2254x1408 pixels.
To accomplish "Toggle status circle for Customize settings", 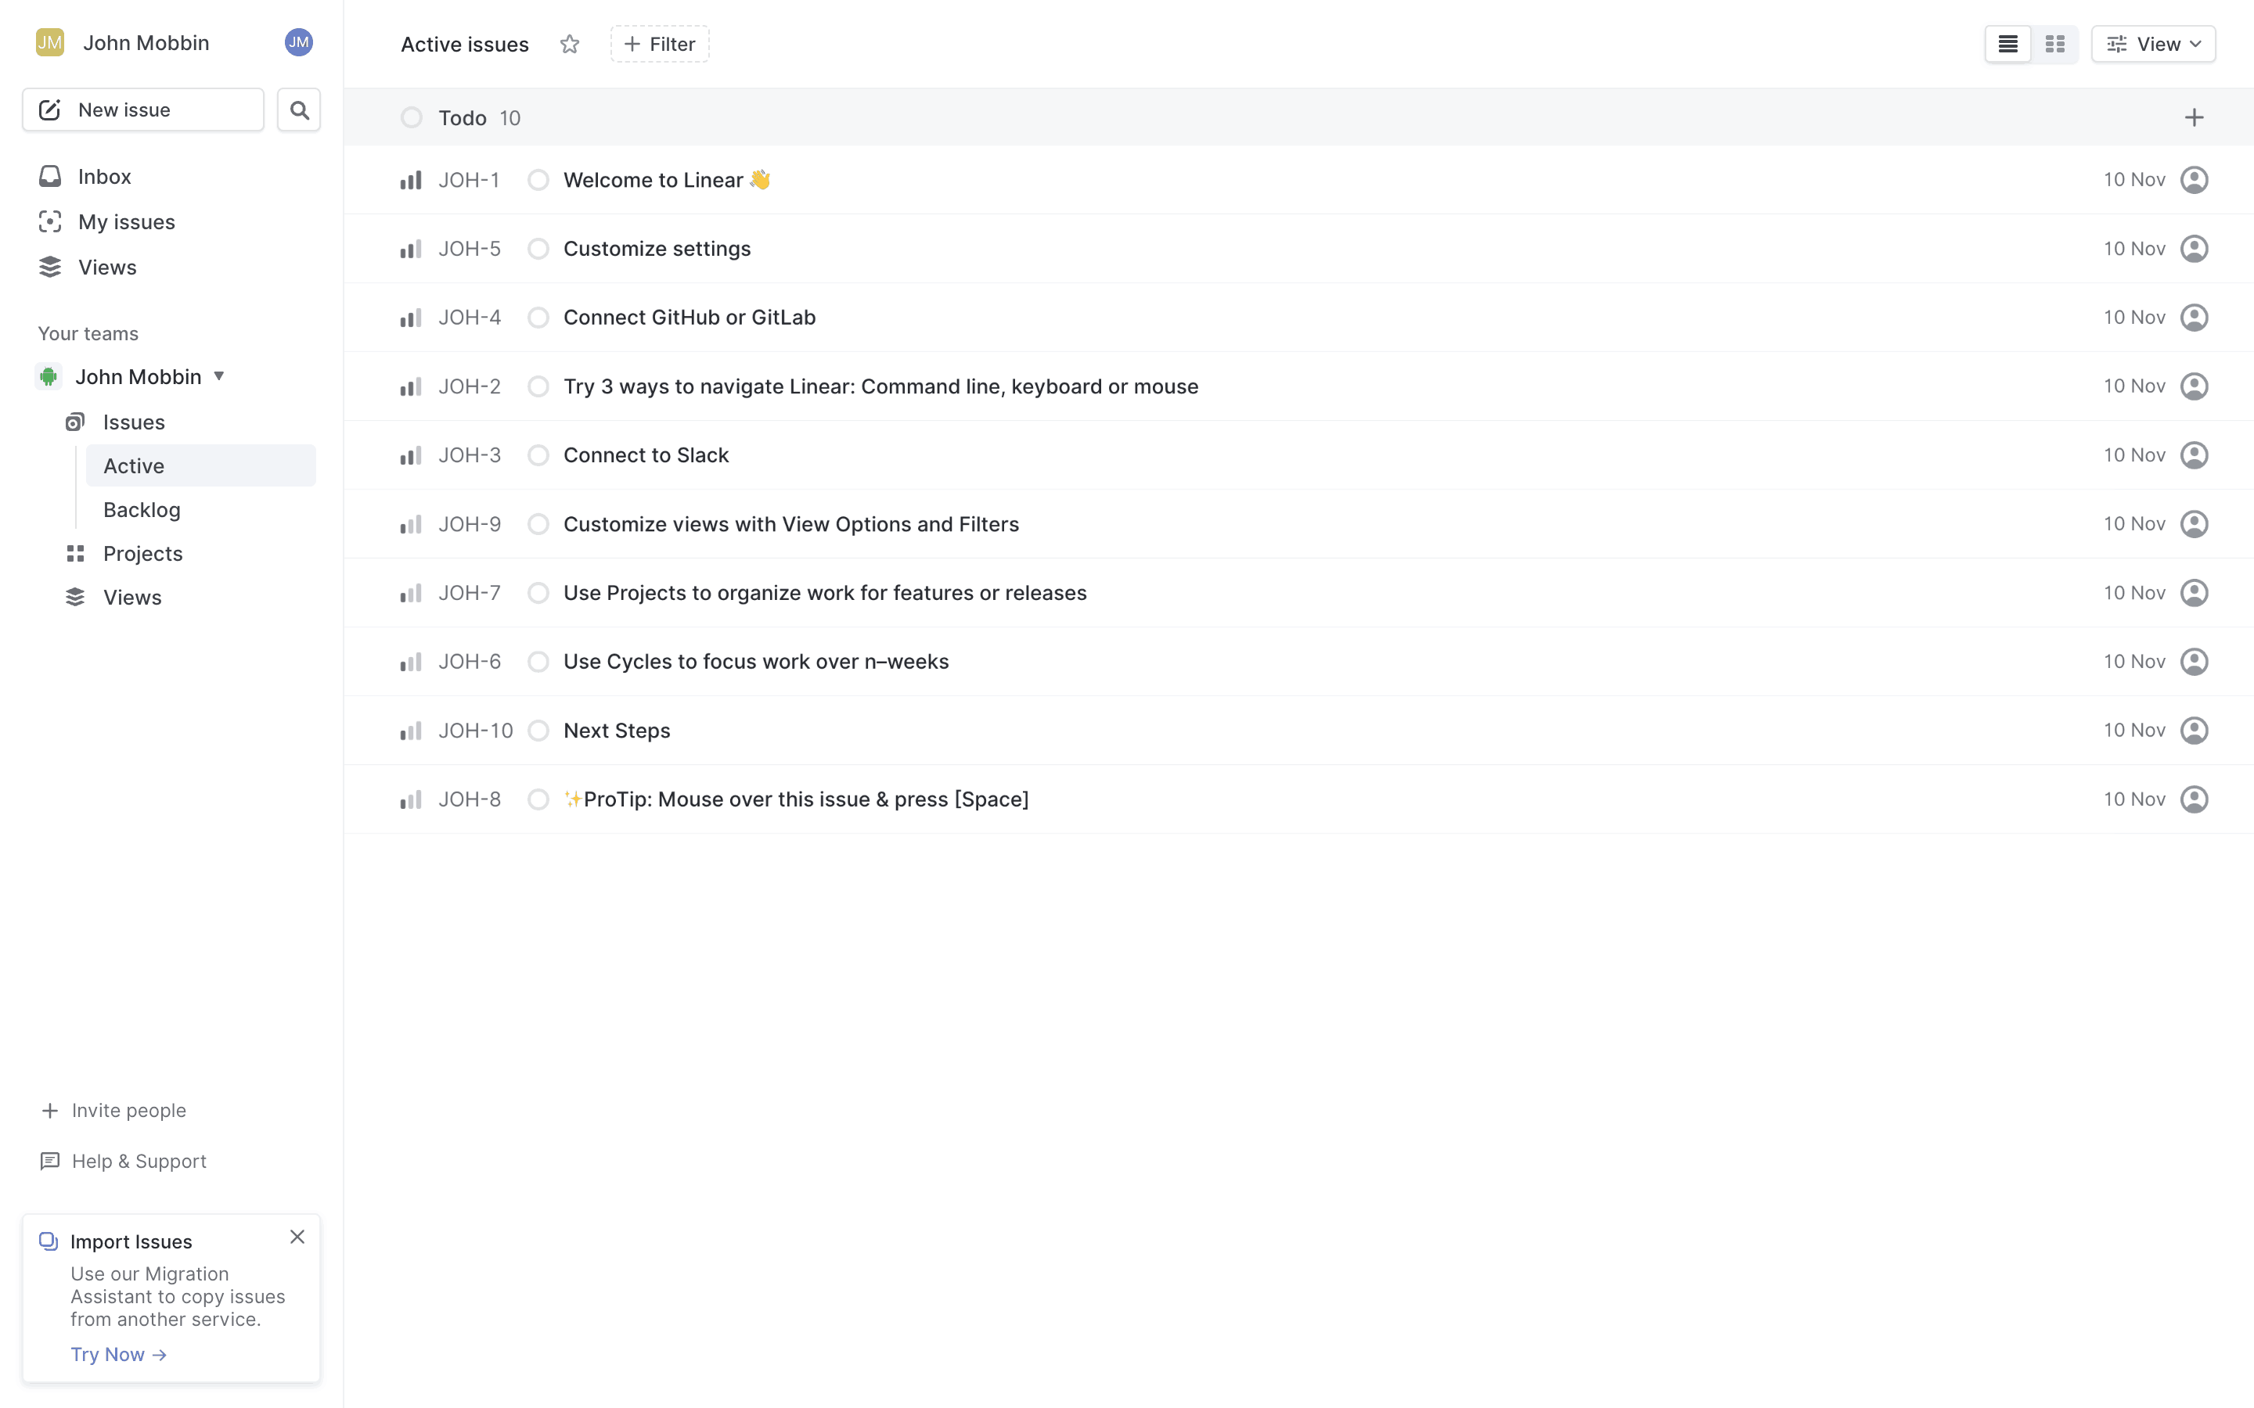I will 538,249.
